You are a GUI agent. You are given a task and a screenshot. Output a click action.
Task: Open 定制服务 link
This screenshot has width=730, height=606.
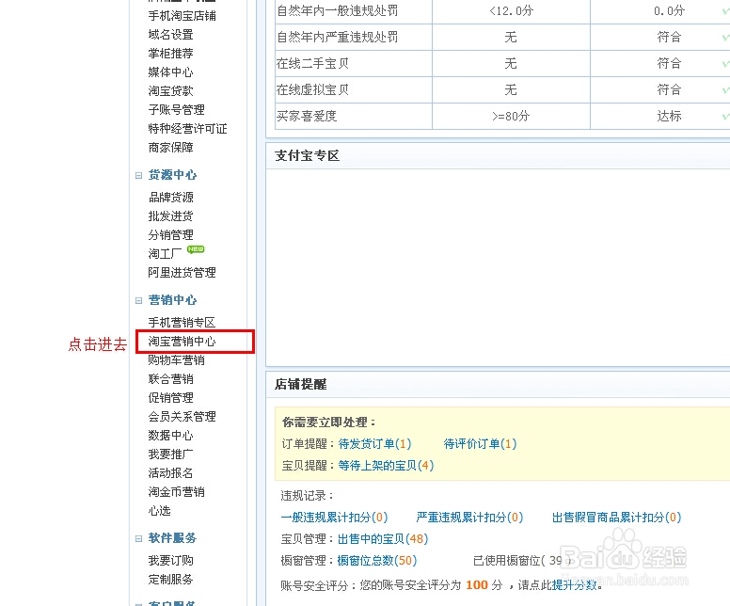[170, 580]
